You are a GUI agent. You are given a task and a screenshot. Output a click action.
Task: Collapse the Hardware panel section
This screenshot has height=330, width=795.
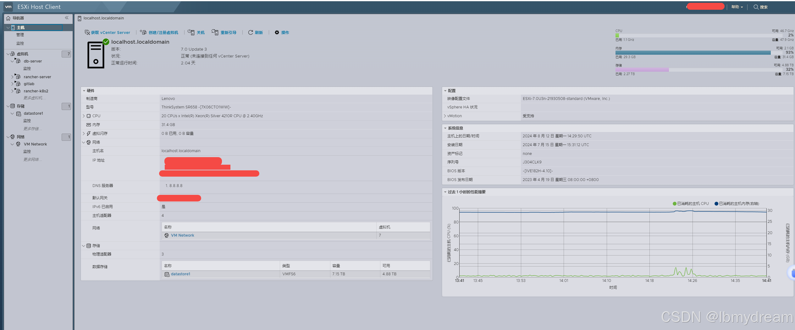tap(84, 91)
